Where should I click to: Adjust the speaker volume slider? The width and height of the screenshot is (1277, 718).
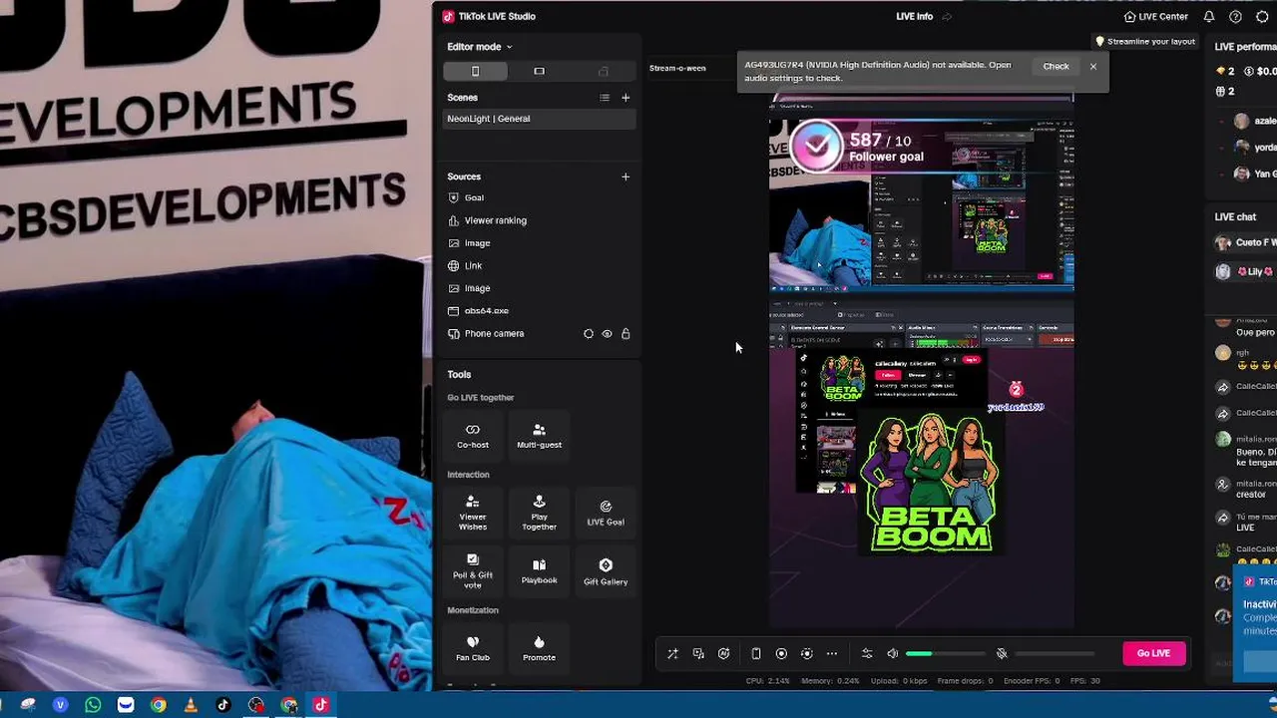coord(946,654)
